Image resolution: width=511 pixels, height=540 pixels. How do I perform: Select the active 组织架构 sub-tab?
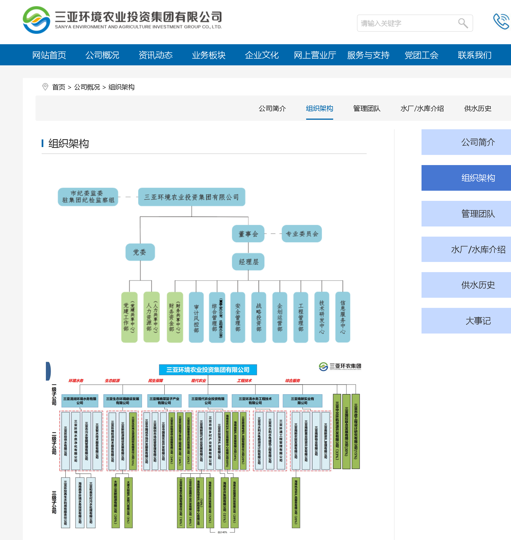coord(320,108)
